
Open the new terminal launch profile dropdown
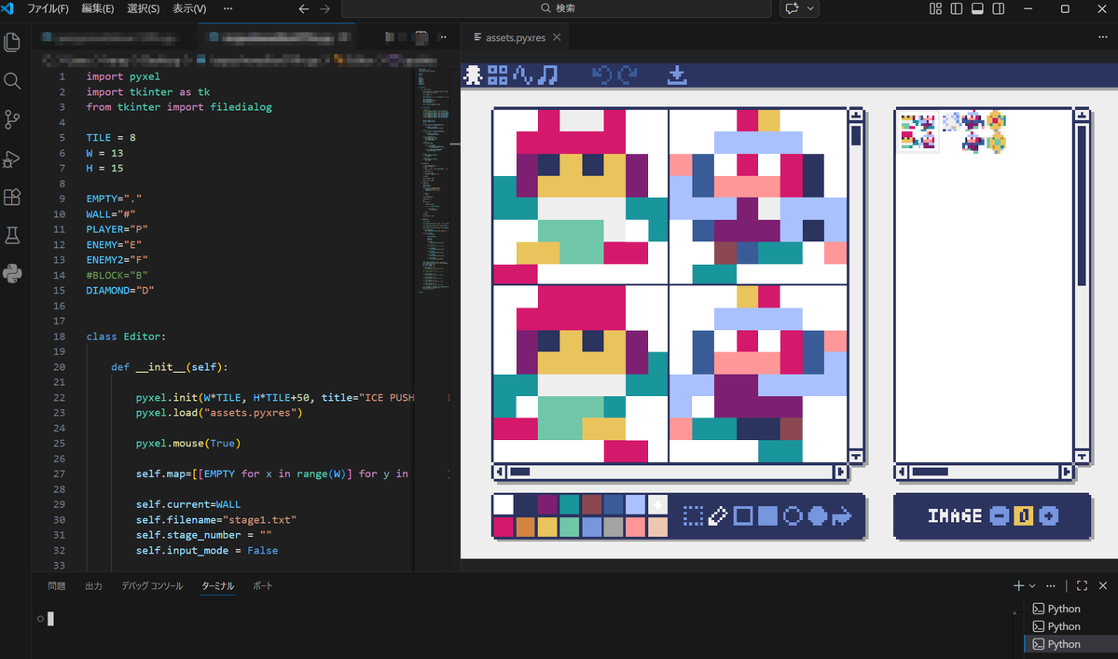coord(1031,585)
